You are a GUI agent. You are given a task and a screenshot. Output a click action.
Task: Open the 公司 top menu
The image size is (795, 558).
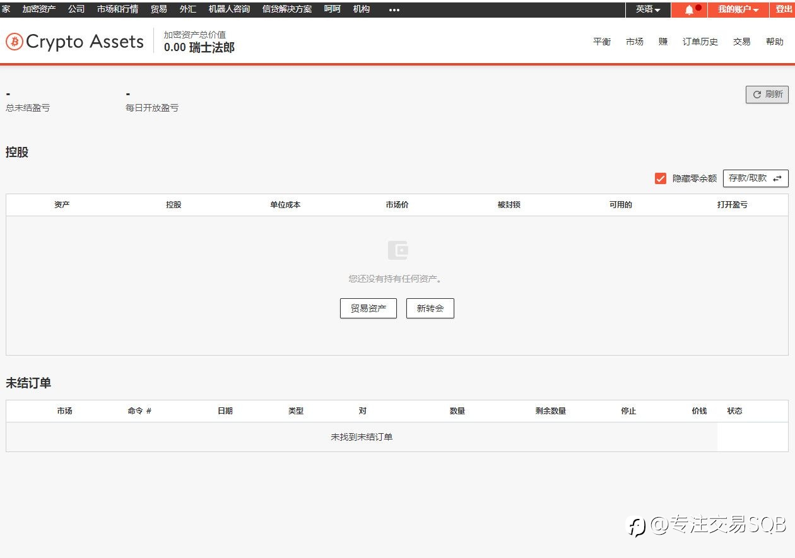click(76, 9)
